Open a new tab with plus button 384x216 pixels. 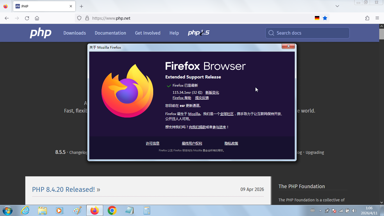81,6
